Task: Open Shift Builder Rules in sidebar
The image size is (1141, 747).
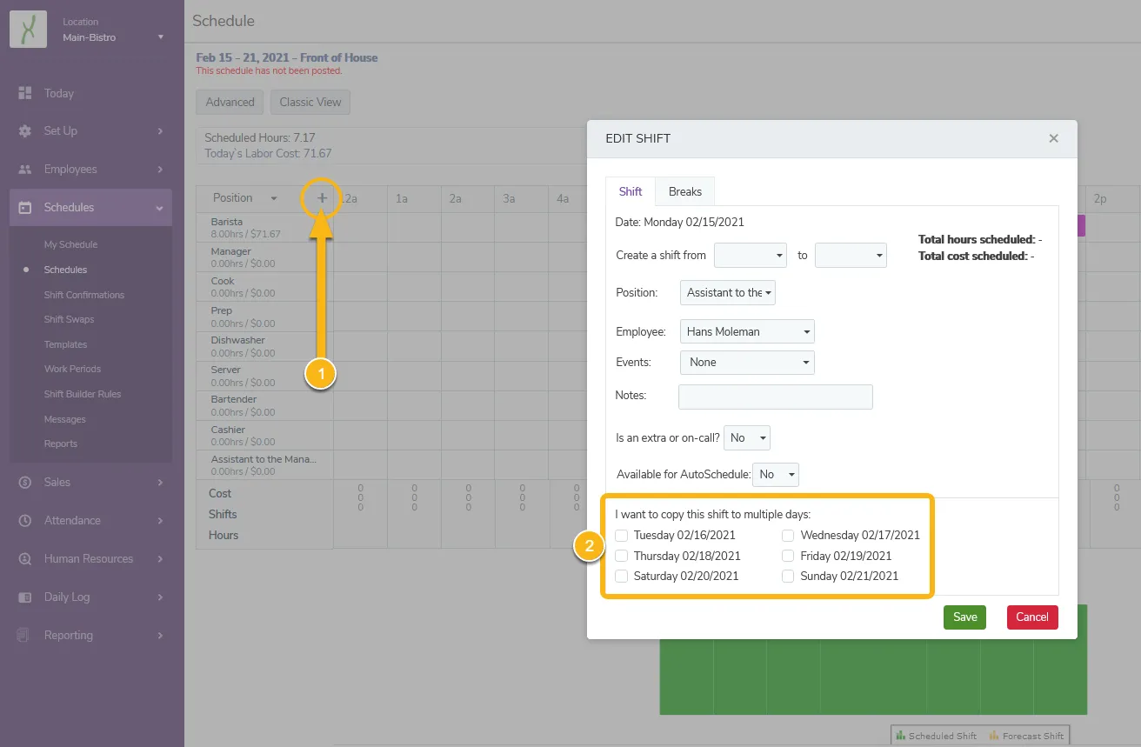Action: tap(83, 394)
